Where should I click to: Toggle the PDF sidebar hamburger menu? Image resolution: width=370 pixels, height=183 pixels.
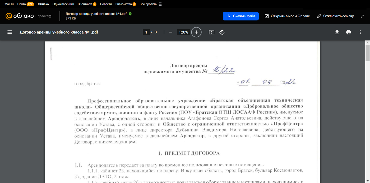[10, 32]
